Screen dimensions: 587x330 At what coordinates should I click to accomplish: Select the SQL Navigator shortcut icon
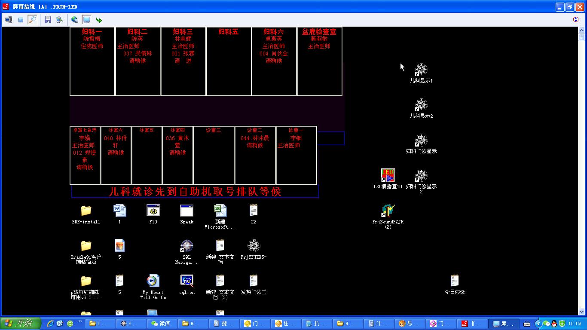coord(186,252)
